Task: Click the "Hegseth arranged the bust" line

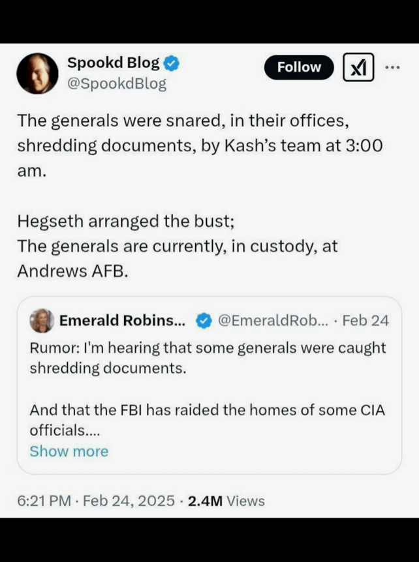Action: click(x=125, y=221)
